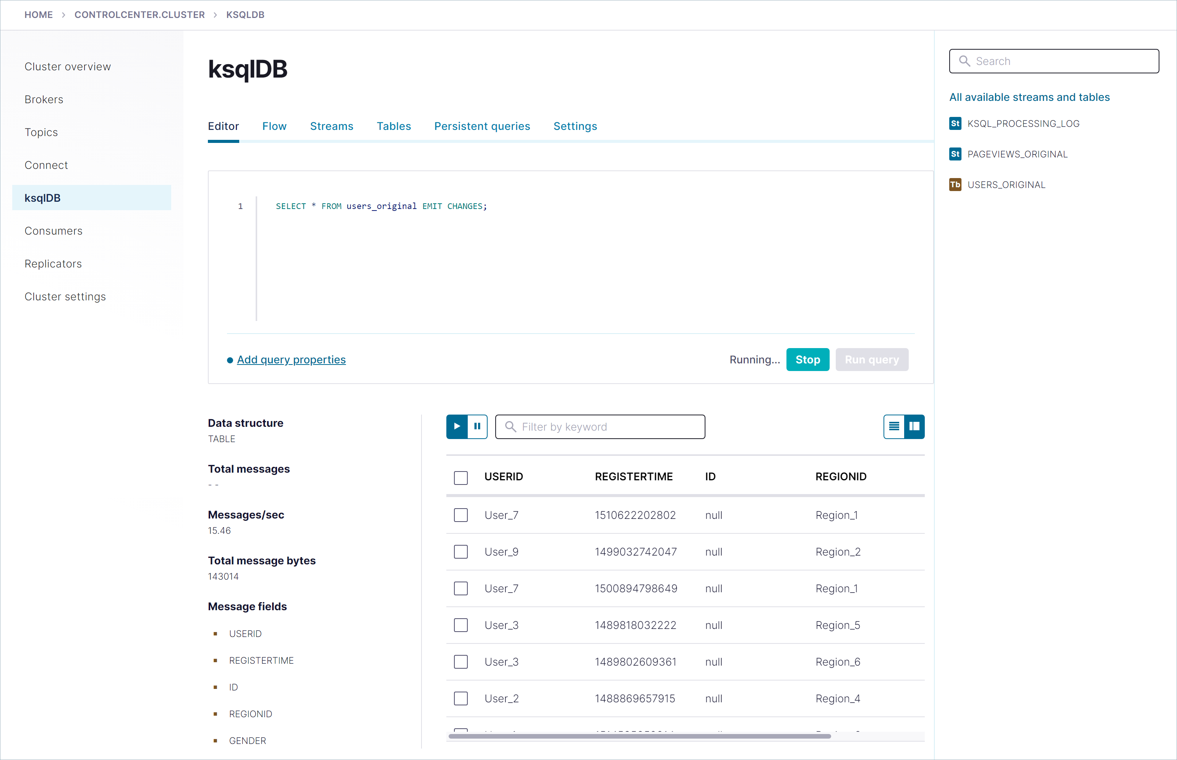Switch to split card view icon
The height and width of the screenshot is (760, 1177).
pos(914,426)
